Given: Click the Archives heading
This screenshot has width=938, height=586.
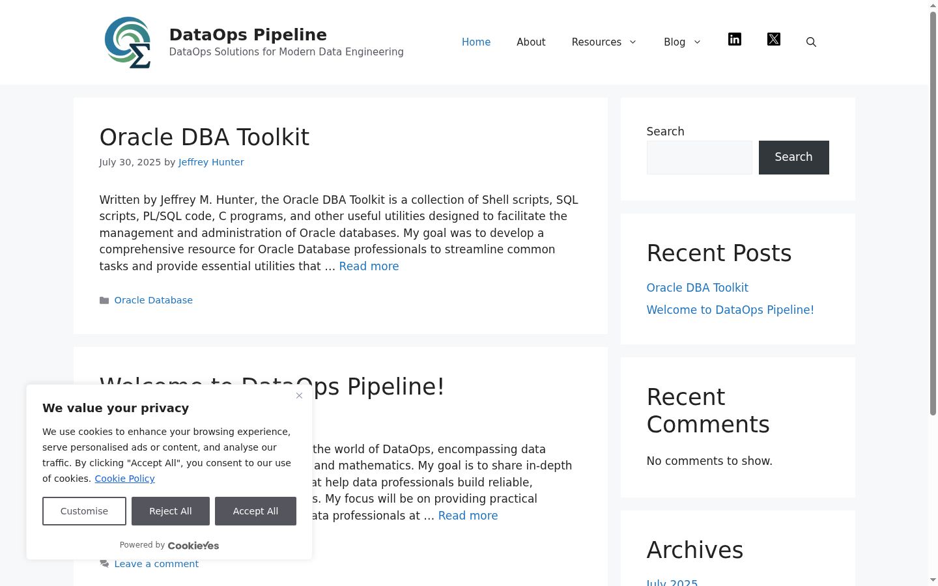Looking at the screenshot, I should click(x=695, y=550).
